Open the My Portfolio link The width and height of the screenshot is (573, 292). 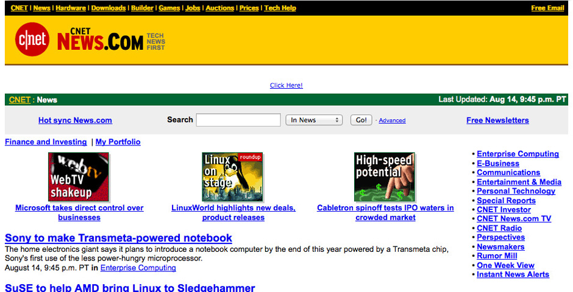coord(118,142)
